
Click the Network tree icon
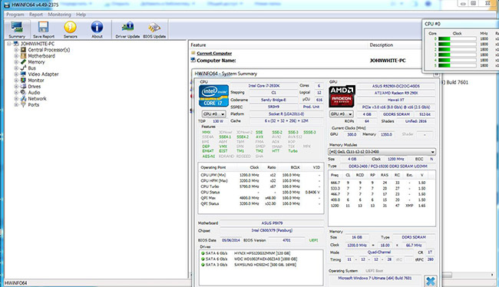23,99
